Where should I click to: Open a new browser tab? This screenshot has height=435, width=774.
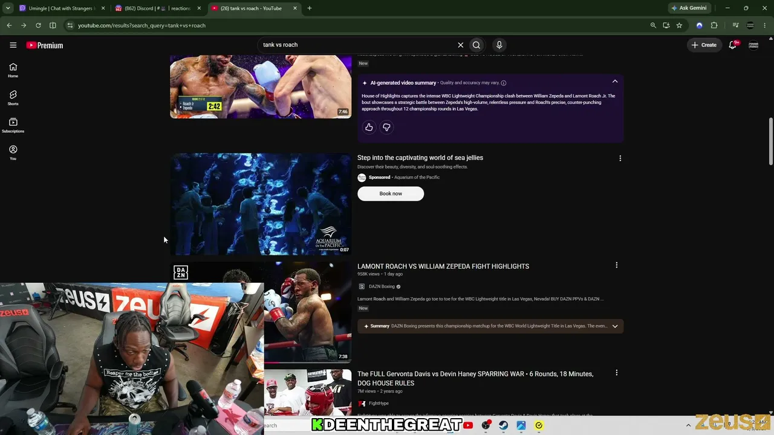(x=309, y=8)
